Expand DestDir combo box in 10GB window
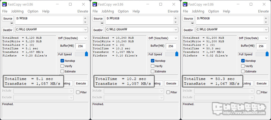Image resolution: width=271 pixels, height=120 pixels. coord(176,30)
